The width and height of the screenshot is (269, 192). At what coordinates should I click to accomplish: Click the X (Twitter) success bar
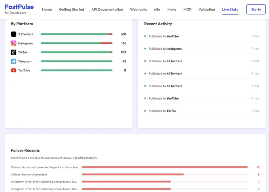(x=75, y=34)
